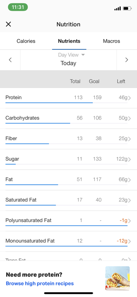The width and height of the screenshot is (137, 297).
Task: Open Fat details chevron
Action: click(130, 180)
